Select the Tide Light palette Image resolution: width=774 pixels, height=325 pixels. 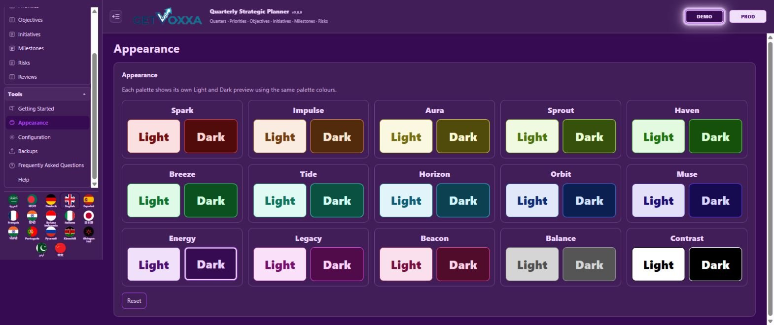pyautogui.click(x=280, y=200)
